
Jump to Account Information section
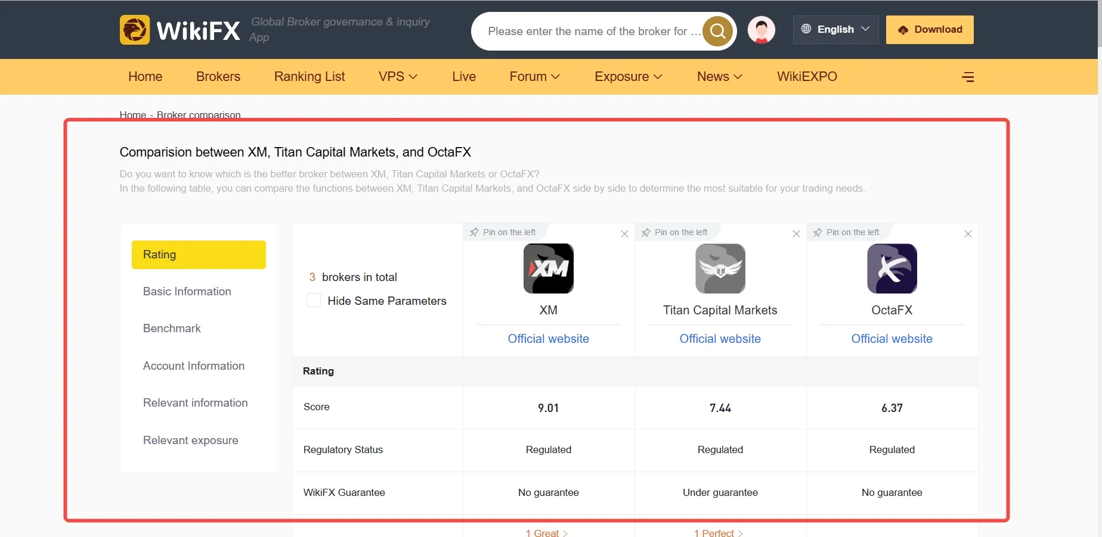194,366
